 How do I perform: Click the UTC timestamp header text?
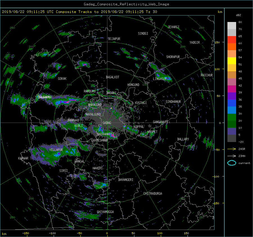pyautogui.click(x=79, y=12)
